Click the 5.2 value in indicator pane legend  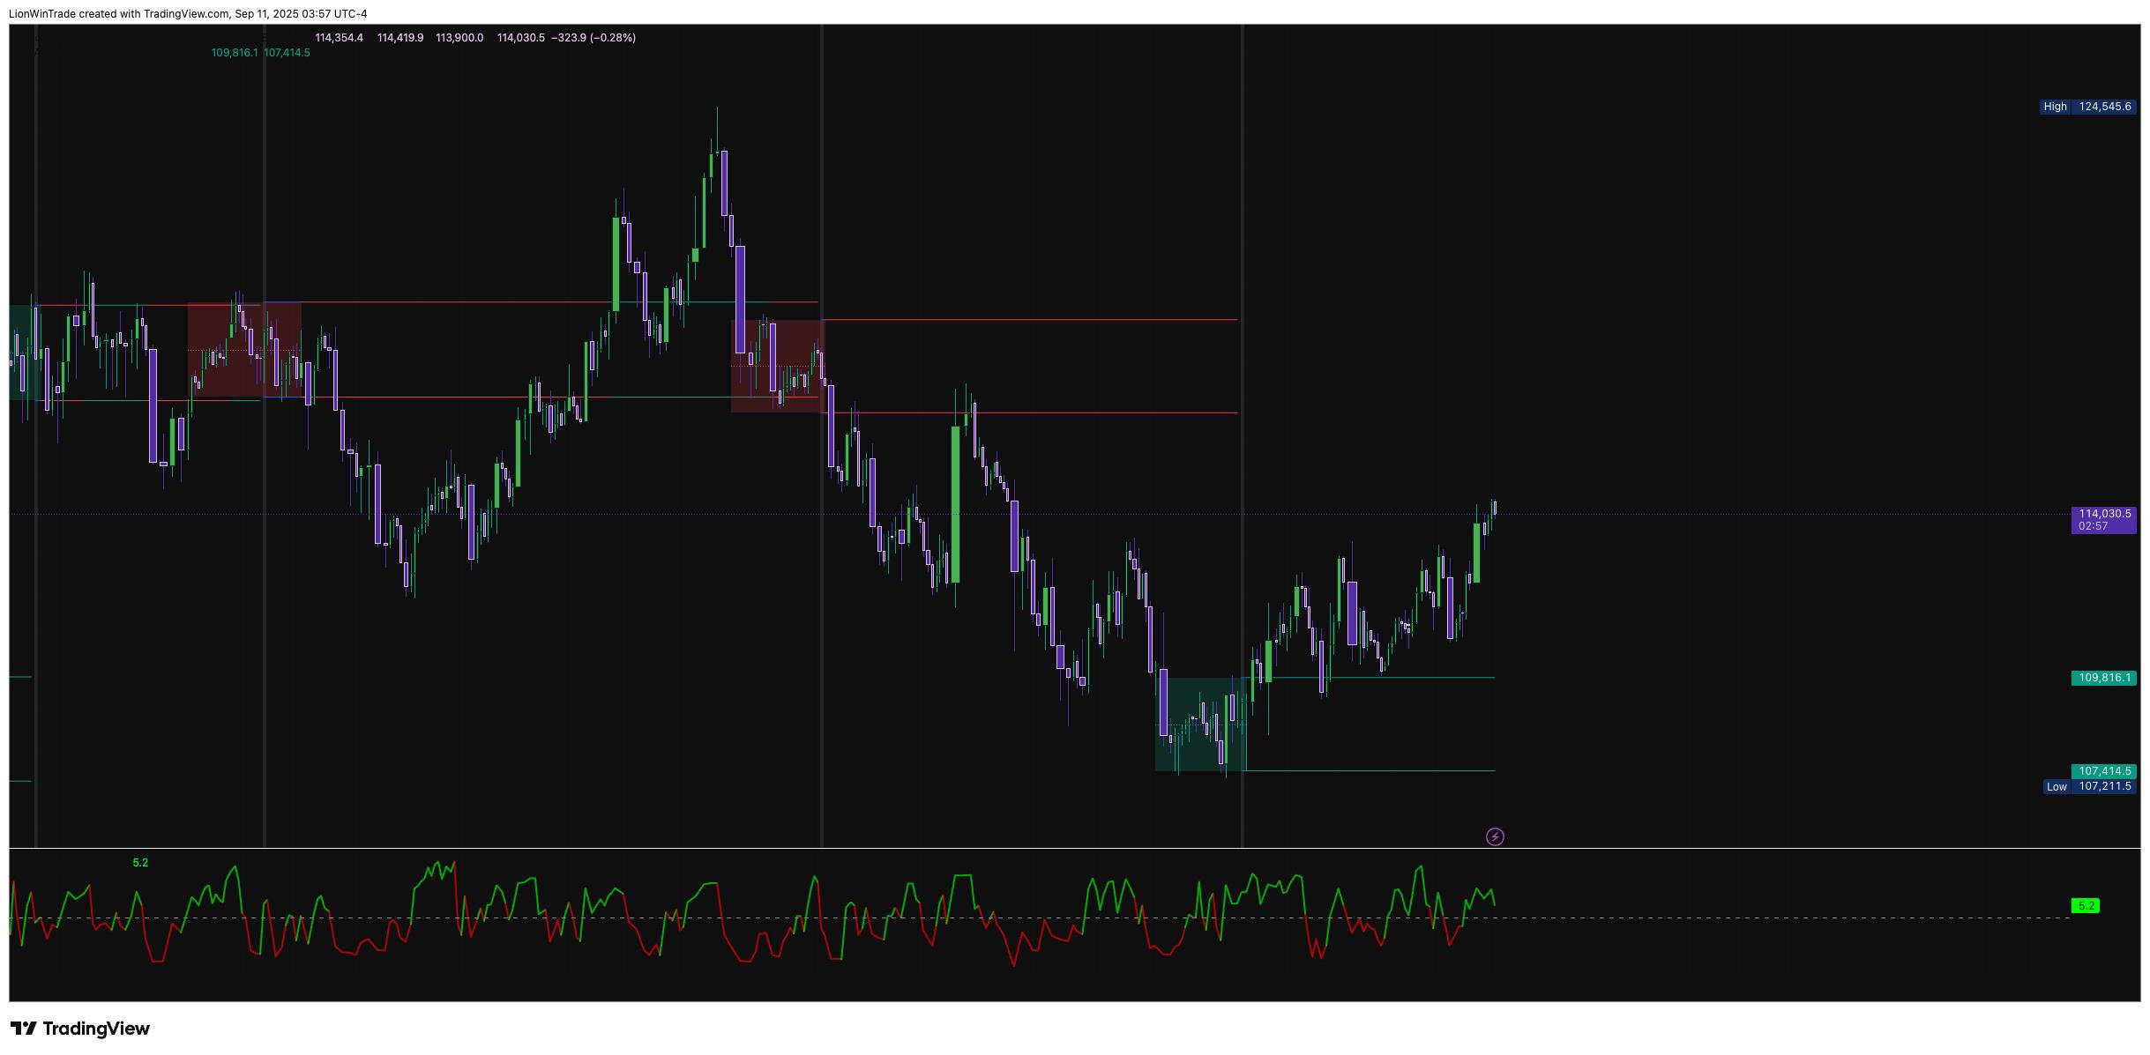point(140,863)
